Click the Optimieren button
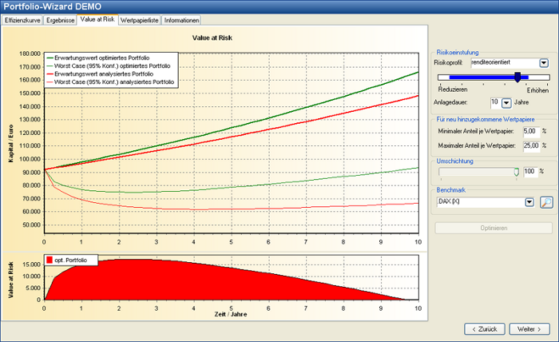 tap(492, 228)
